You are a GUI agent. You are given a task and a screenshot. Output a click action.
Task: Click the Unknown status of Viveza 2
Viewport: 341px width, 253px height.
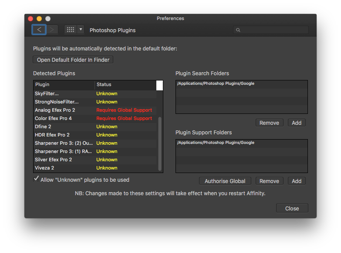tap(107, 168)
